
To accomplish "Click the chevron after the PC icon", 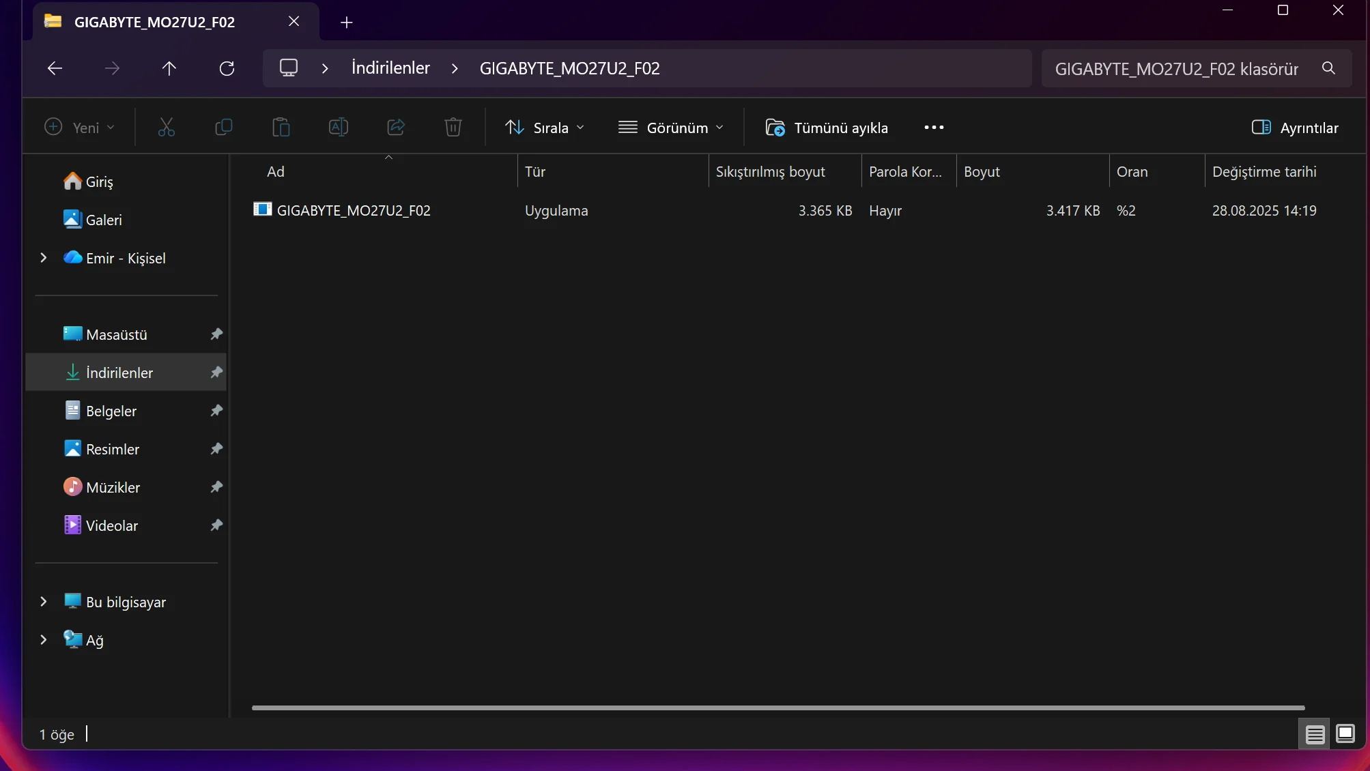I will (x=325, y=68).
